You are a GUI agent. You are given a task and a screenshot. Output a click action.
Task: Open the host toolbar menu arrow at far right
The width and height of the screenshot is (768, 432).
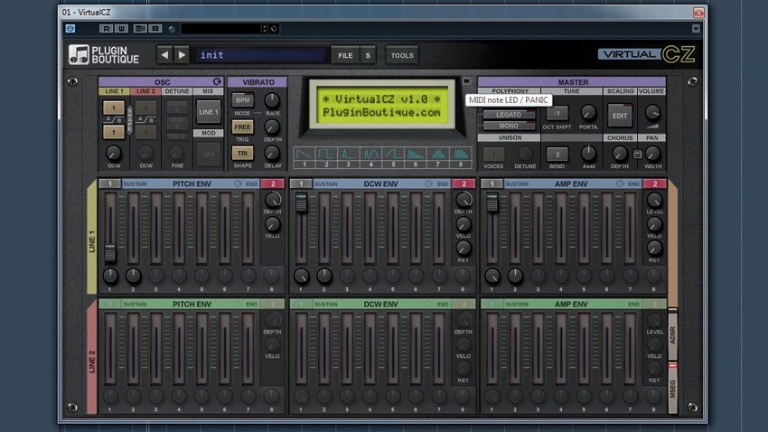(x=696, y=28)
